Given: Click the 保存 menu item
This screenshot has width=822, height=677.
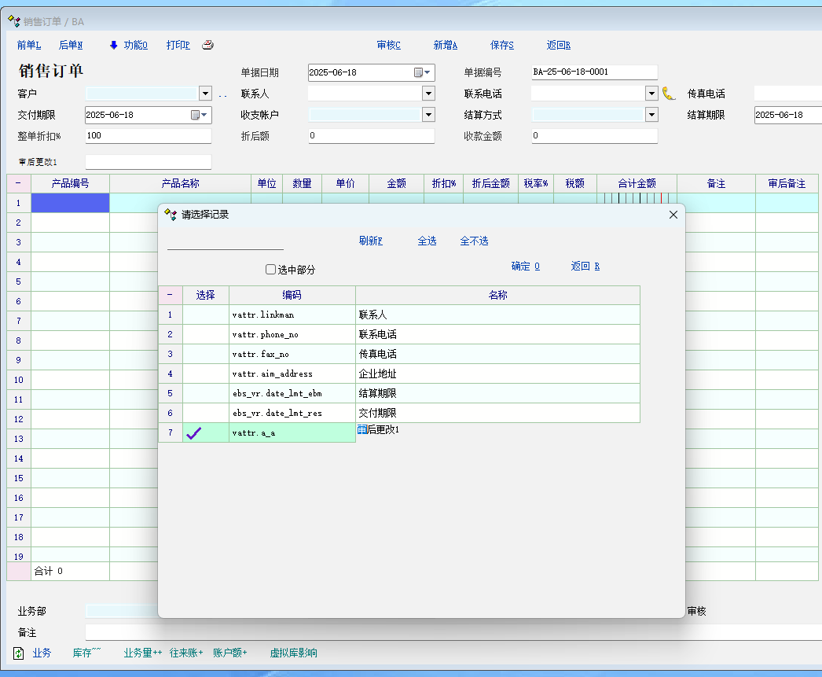Looking at the screenshot, I should pyautogui.click(x=501, y=45).
